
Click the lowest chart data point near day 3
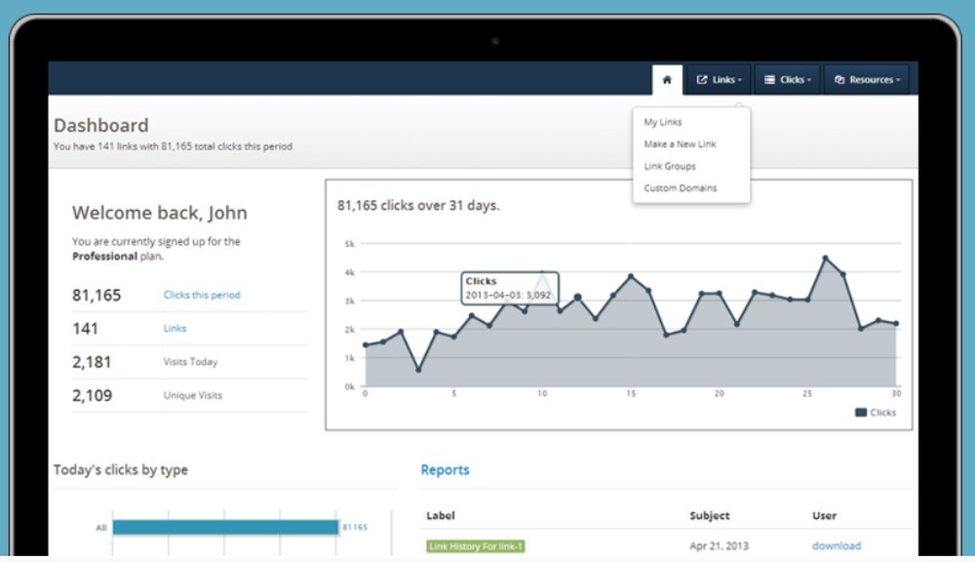418,370
